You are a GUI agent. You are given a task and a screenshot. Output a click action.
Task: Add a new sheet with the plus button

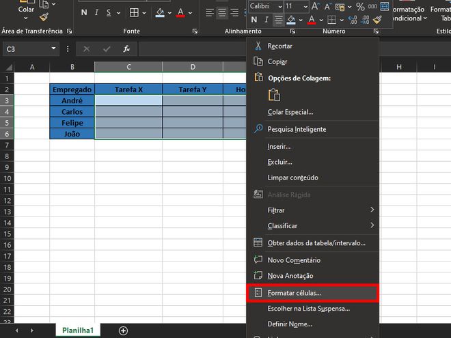click(x=124, y=330)
